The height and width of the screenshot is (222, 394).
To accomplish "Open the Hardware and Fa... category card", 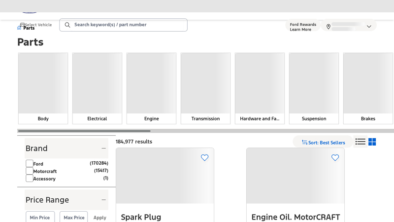I will [x=260, y=88].
